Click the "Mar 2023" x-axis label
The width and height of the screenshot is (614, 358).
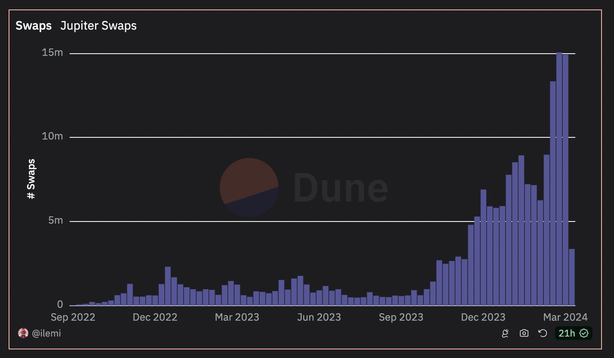(x=237, y=317)
